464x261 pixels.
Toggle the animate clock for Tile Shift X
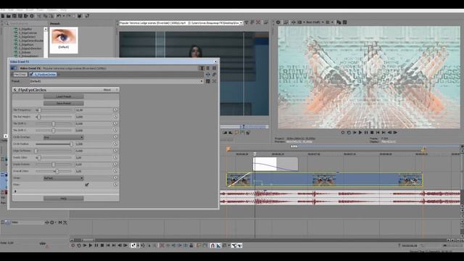[x=115, y=123]
